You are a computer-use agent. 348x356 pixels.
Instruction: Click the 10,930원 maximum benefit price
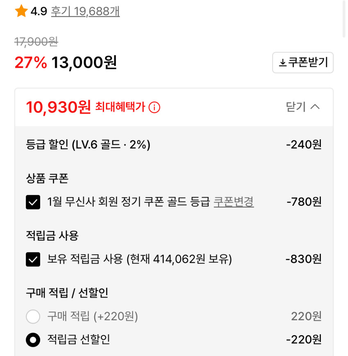click(x=58, y=108)
